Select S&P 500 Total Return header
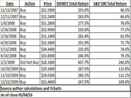Viewport: 131px width, 98px height. click(110, 4)
